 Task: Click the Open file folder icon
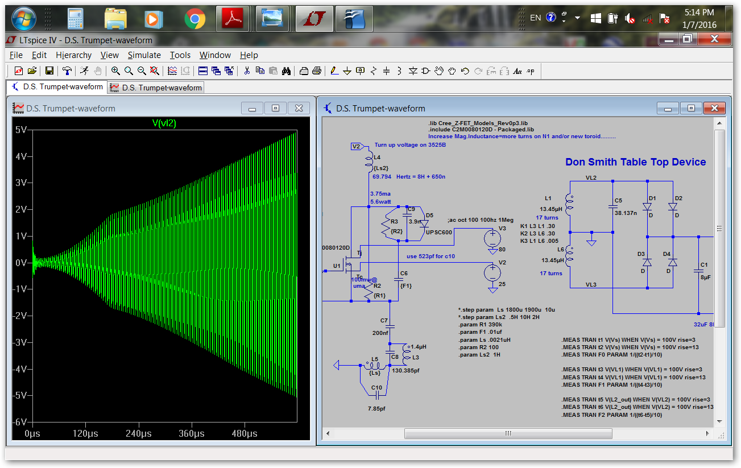tap(32, 71)
